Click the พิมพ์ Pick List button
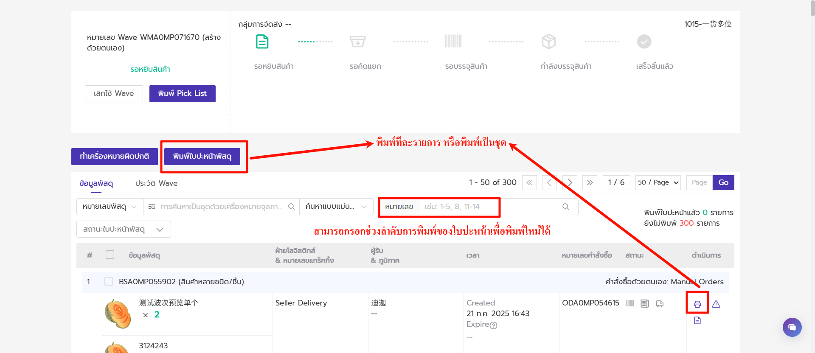 pyautogui.click(x=183, y=94)
